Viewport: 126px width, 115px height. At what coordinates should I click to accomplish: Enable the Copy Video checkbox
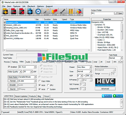coord(40,81)
